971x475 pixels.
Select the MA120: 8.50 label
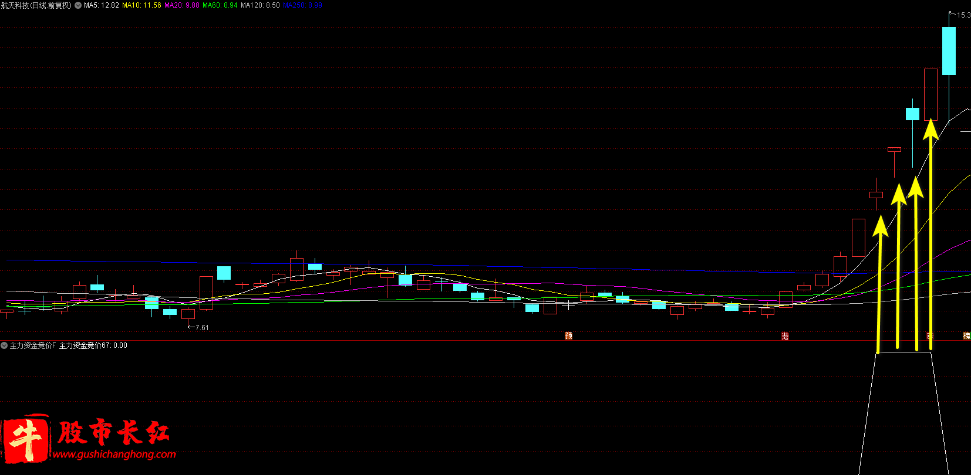pos(260,5)
